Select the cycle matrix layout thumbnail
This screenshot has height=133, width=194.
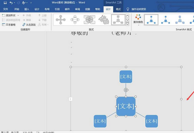[89, 20]
